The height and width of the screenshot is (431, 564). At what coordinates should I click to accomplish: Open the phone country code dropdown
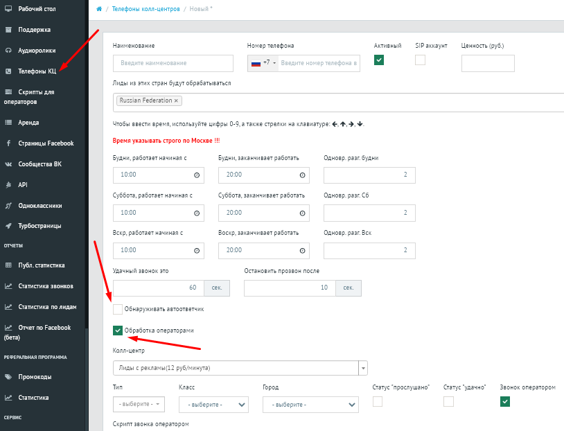pyautogui.click(x=263, y=63)
